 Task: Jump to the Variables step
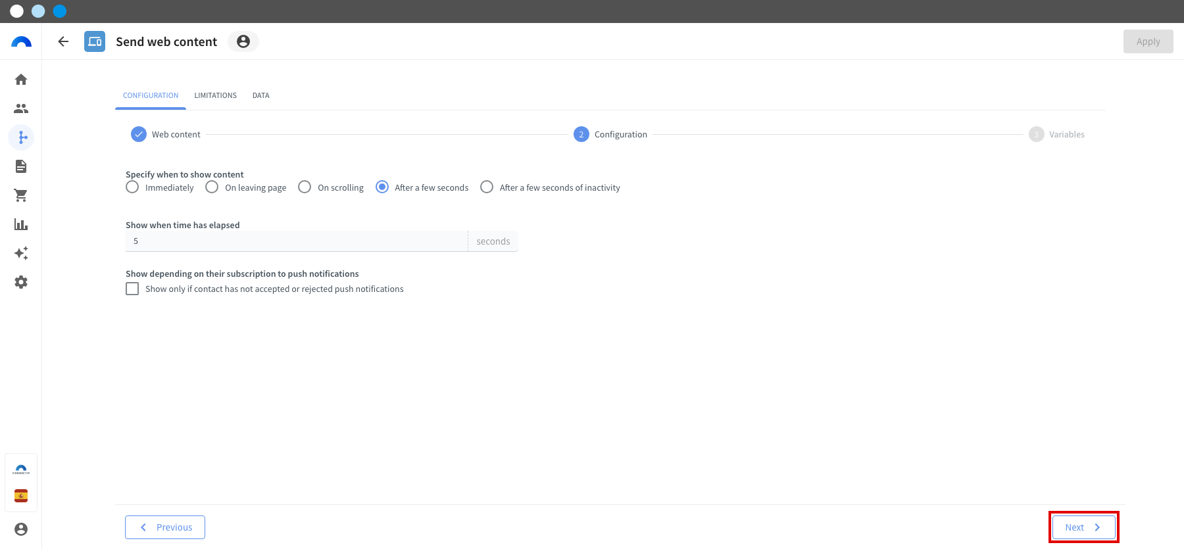point(1057,134)
